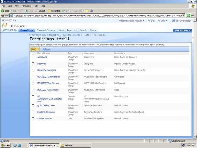Screen dimensions: 197x148
Task: Open the New dropdown menu
Action: [35, 49]
